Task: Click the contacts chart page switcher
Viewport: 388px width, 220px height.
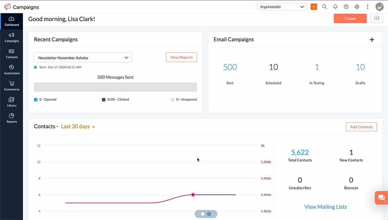Action: click(206, 214)
